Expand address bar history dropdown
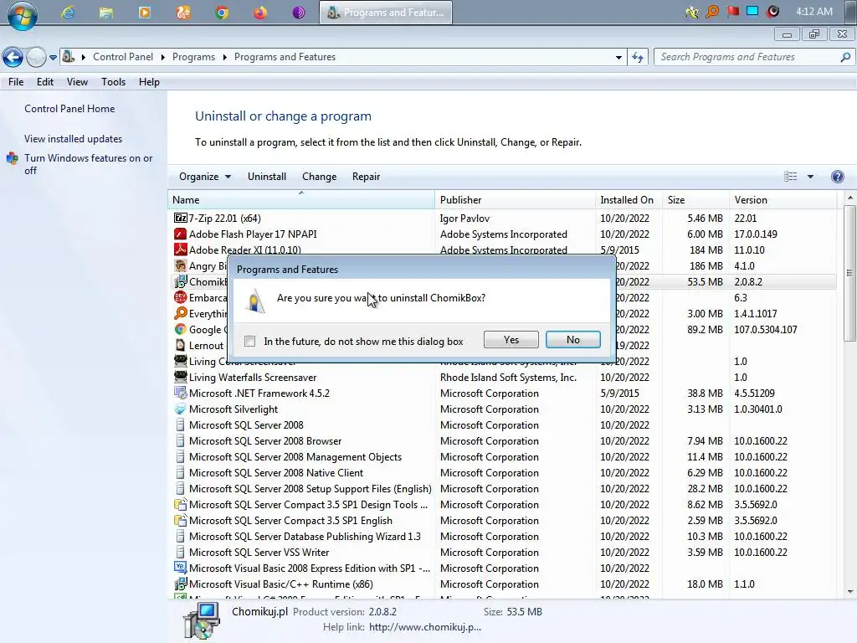The width and height of the screenshot is (857, 643). point(618,58)
